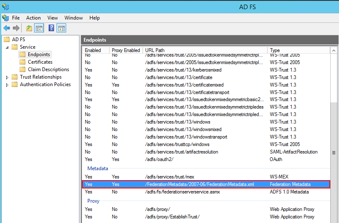The height and width of the screenshot is (223, 339).
Task: Select the /adfs/services/trust/13/windowsmixed endpoint
Action: tap(206, 129)
